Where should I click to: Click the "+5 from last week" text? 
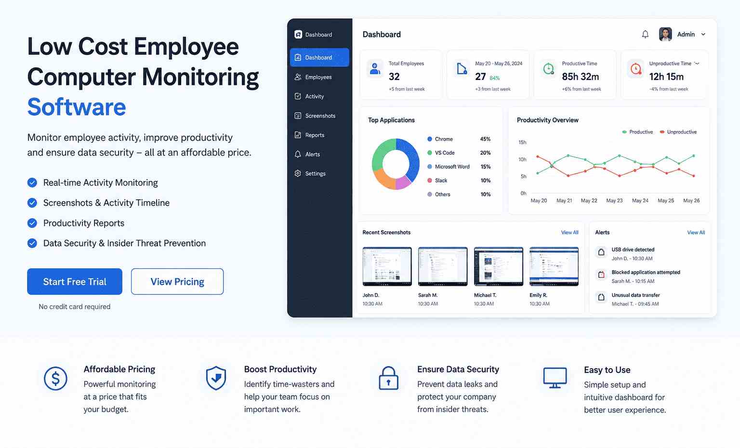(x=407, y=89)
